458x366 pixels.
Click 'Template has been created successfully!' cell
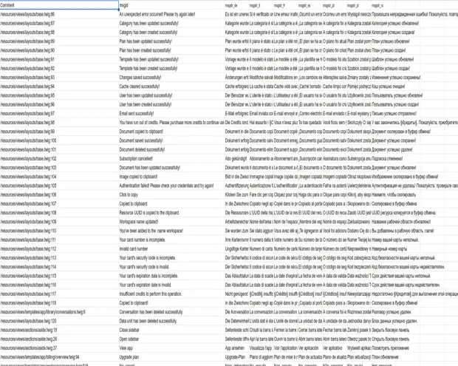171,69
